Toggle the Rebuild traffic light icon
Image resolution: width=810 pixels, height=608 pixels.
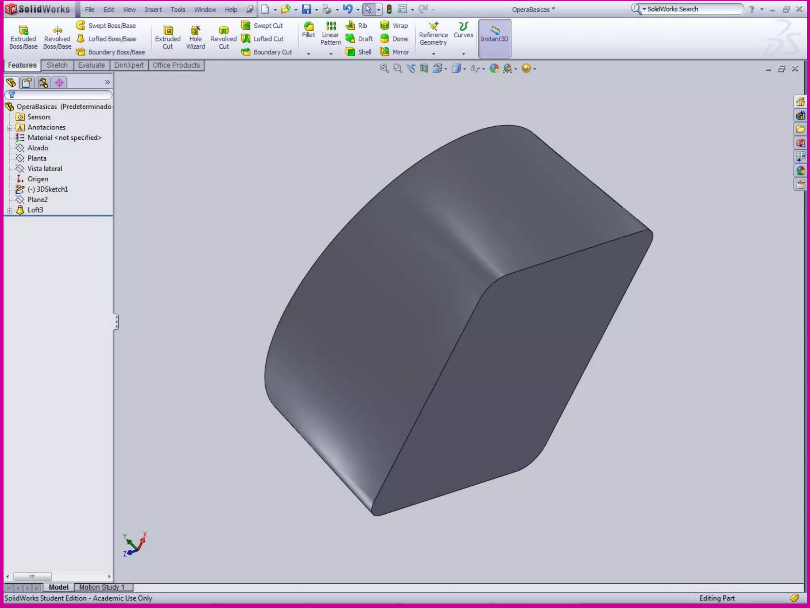(389, 9)
